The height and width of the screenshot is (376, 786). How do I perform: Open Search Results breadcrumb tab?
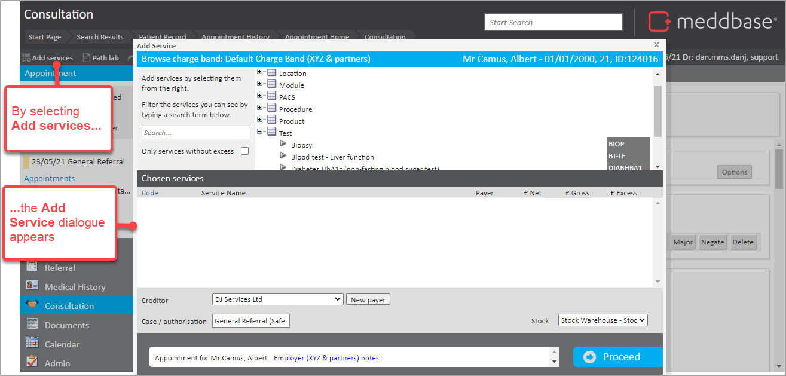(100, 37)
